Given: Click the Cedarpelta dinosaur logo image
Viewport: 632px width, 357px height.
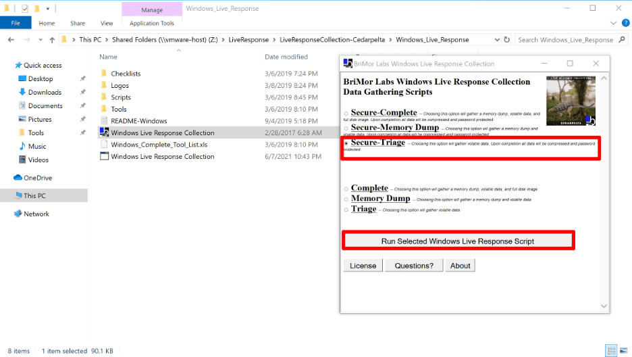Looking at the screenshot, I should pos(571,101).
